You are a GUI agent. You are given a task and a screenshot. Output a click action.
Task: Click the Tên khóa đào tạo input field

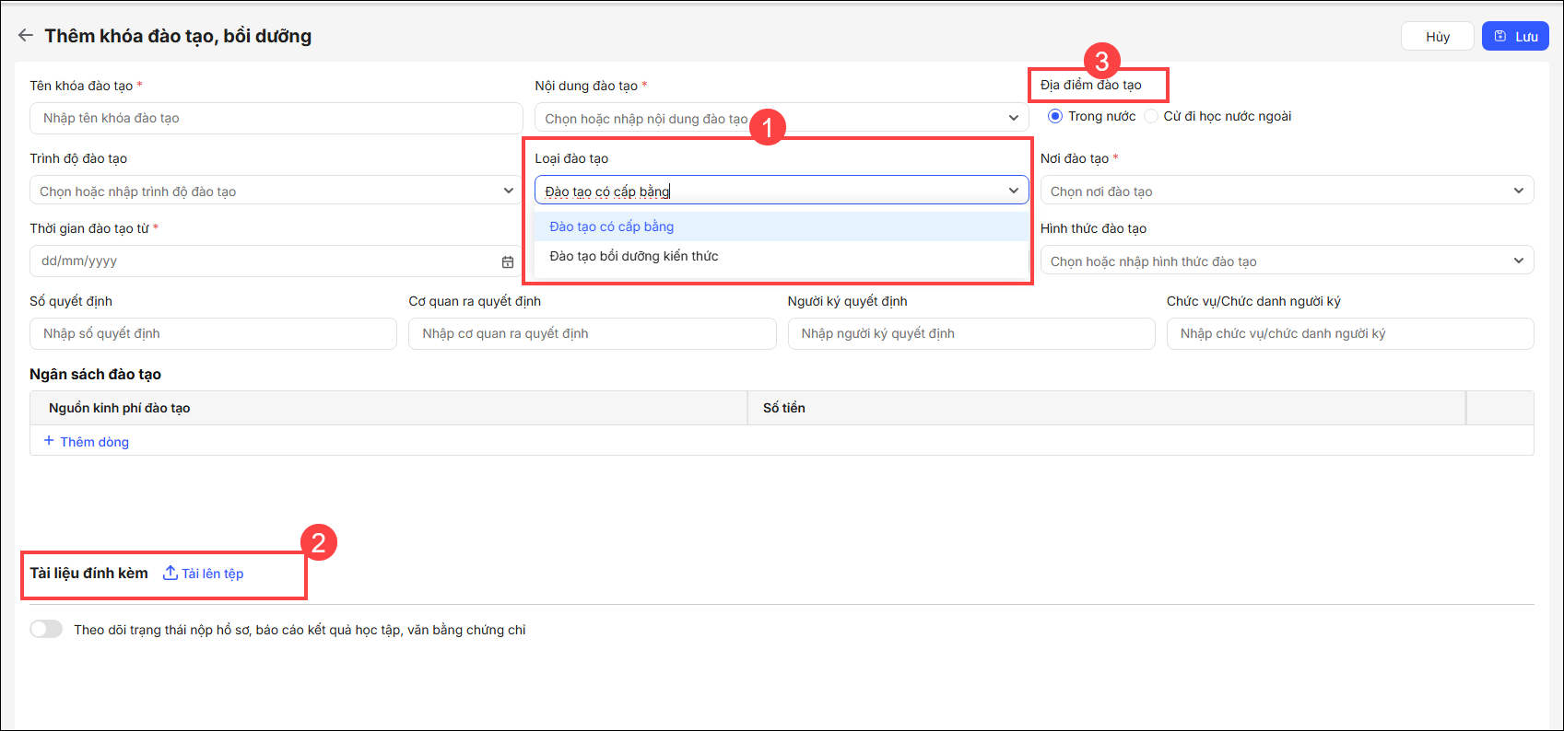[276, 118]
